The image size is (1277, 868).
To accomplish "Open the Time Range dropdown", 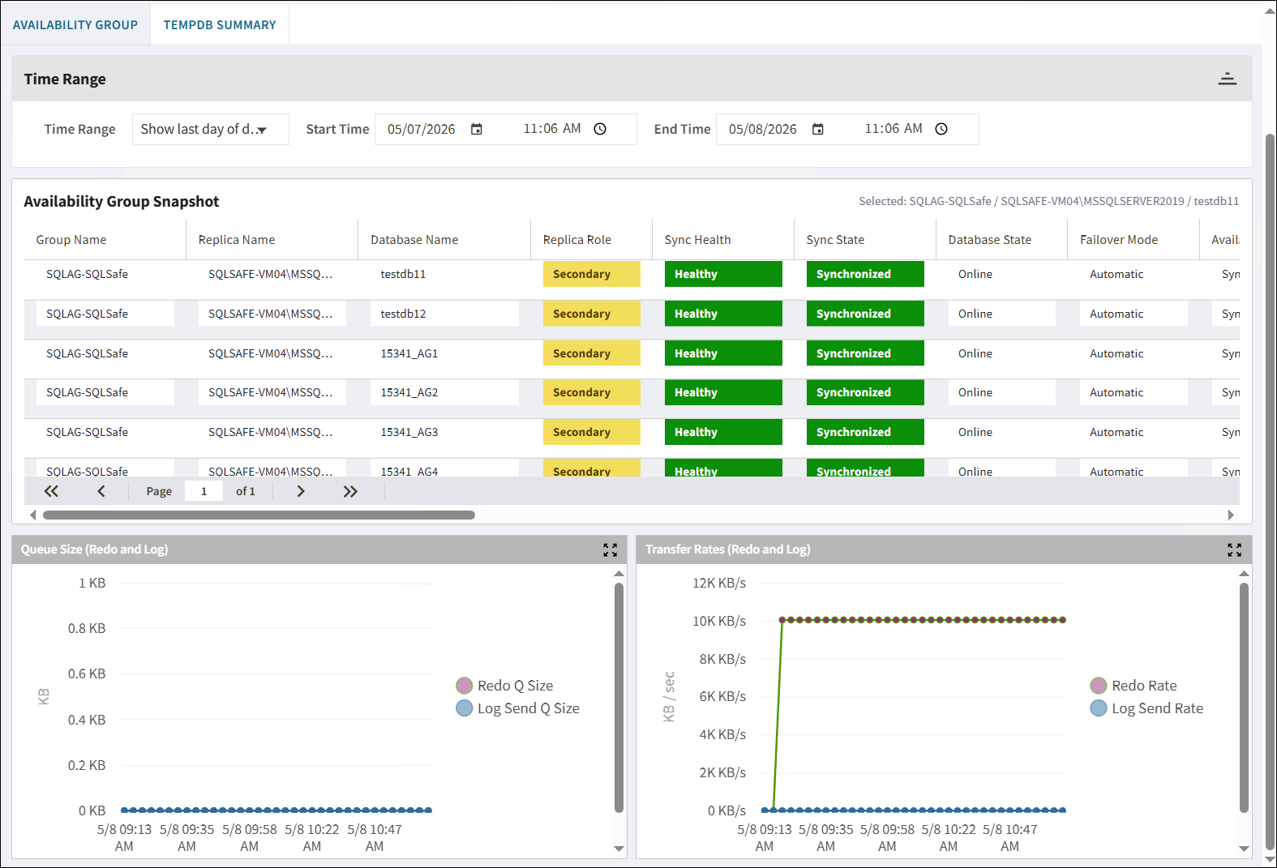I will (x=211, y=129).
